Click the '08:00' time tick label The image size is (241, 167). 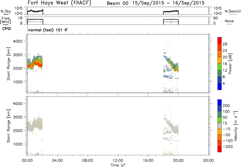(x=88, y=161)
